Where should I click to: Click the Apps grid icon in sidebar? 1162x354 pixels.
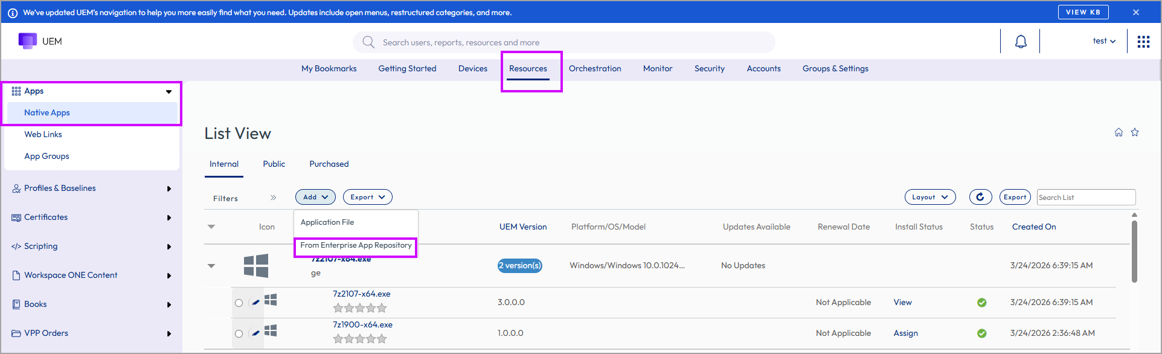point(16,91)
